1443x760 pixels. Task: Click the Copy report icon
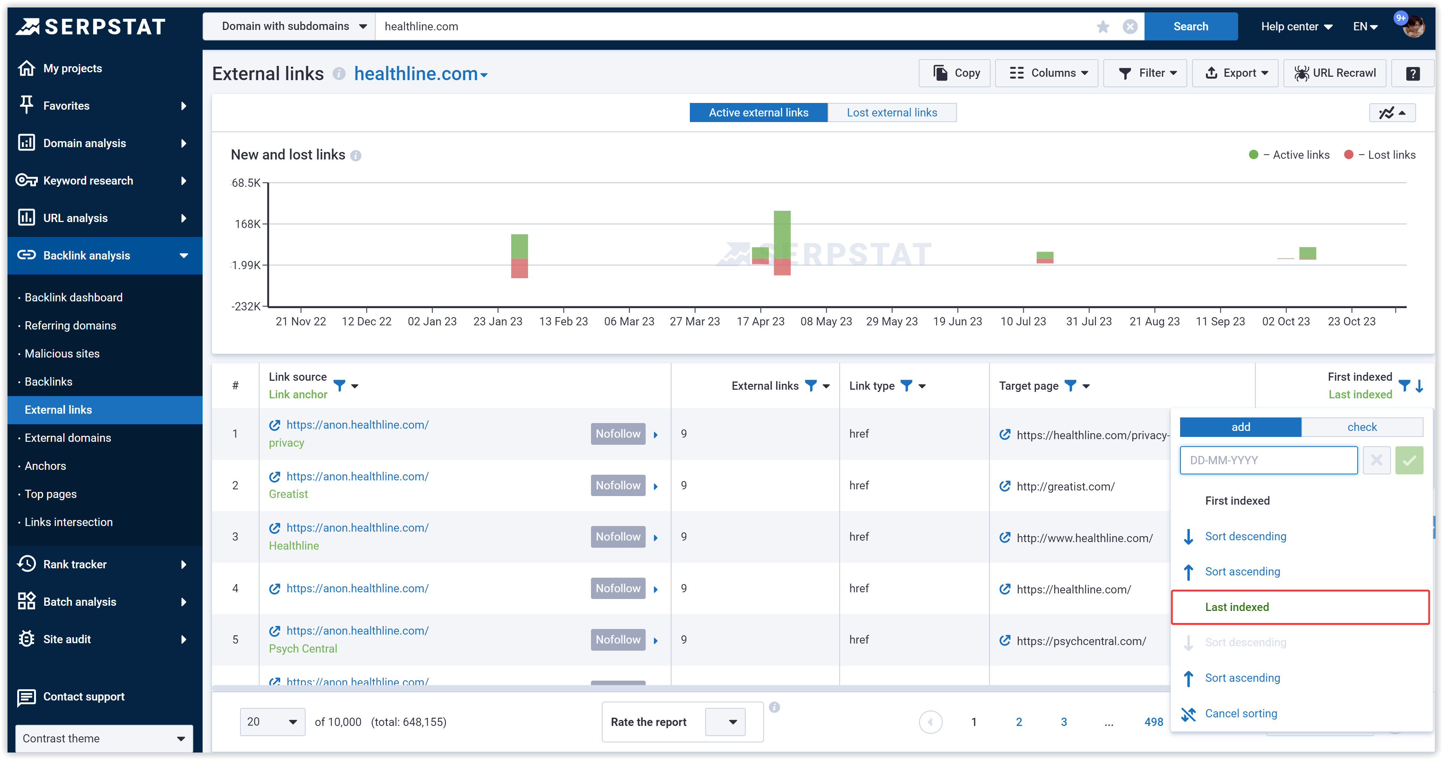pyautogui.click(x=941, y=73)
